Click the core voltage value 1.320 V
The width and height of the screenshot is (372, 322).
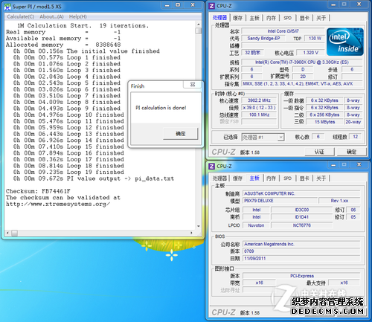[310, 53]
